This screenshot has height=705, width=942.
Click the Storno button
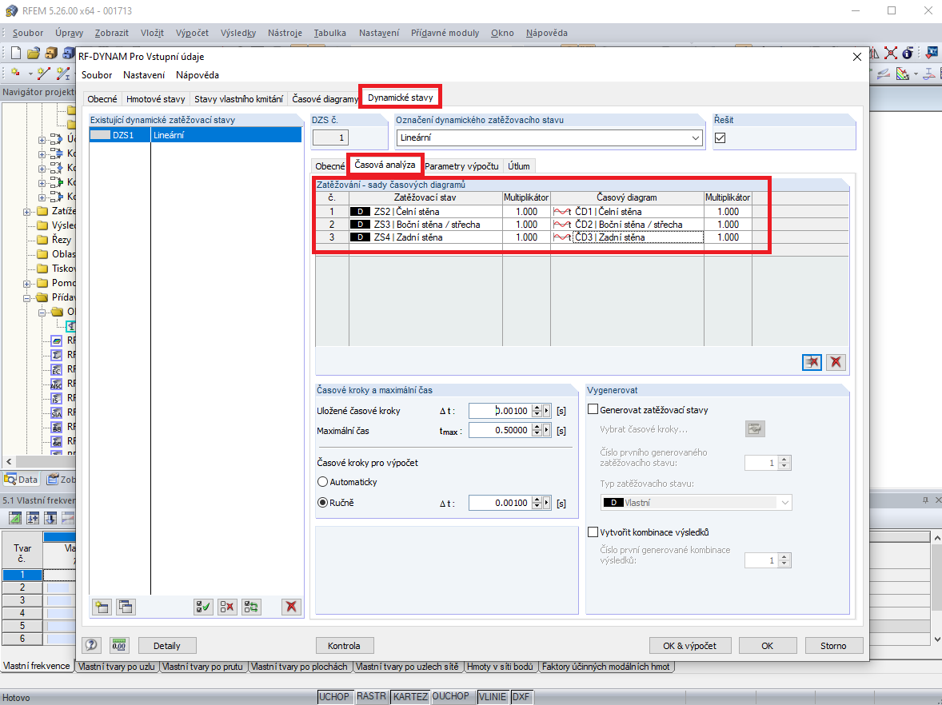(833, 646)
